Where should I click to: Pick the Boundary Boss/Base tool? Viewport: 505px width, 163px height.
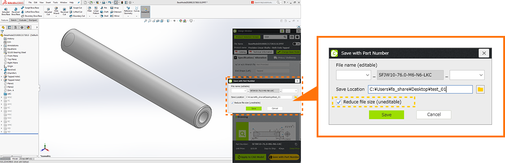tap(31, 16)
